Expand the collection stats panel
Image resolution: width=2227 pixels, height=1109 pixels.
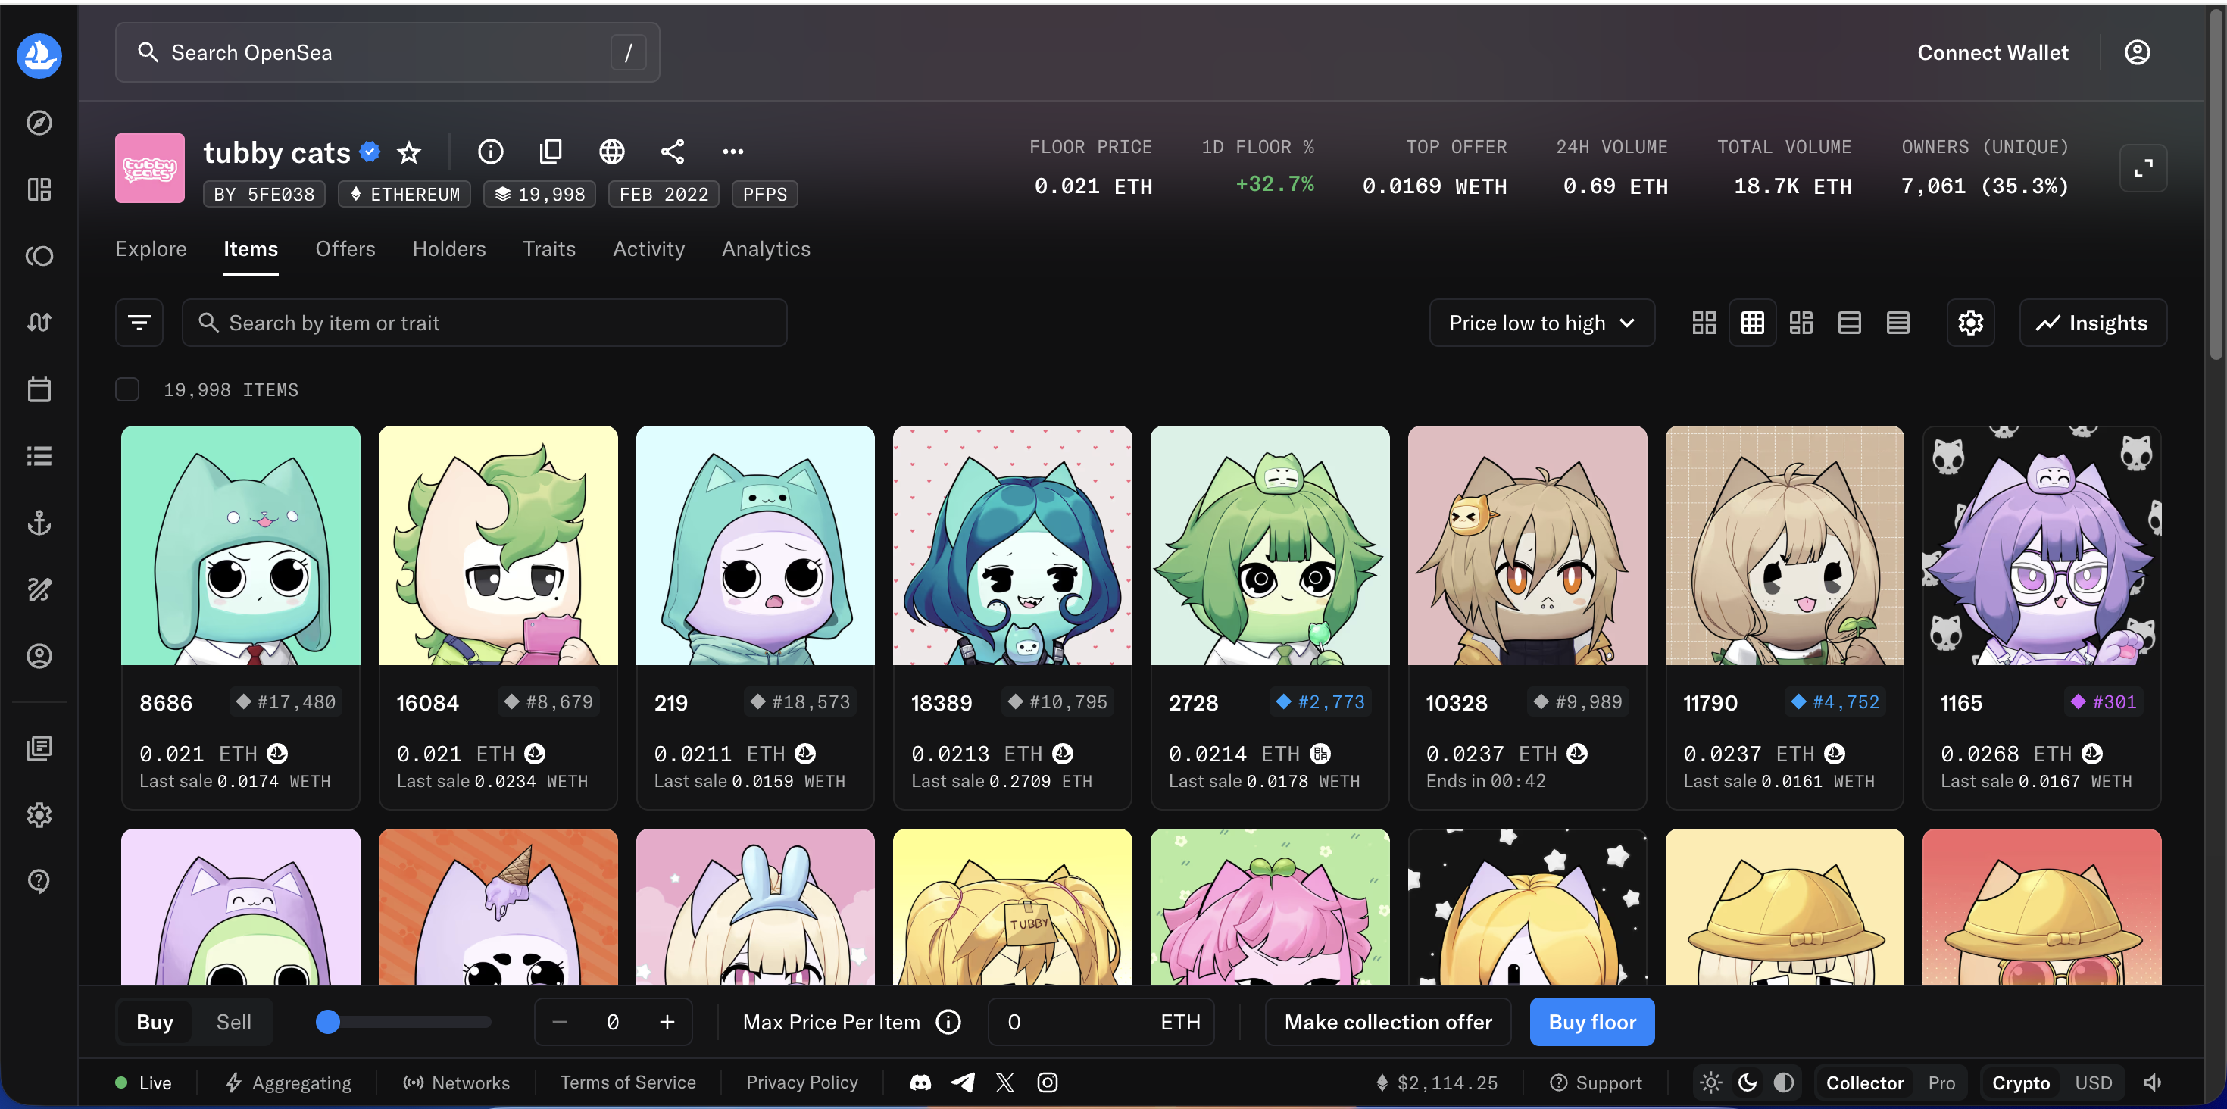coord(2143,169)
